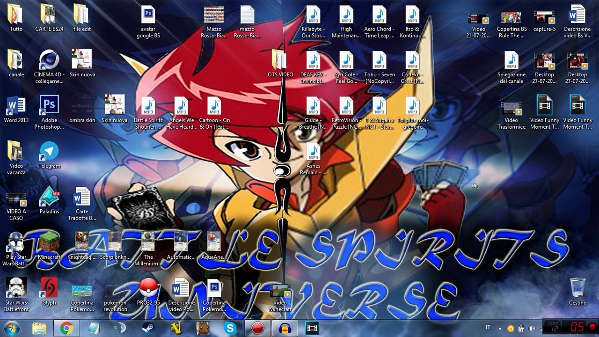Select the 'Cartoon - On & On' MP3
This screenshot has height=337, width=599.
(x=214, y=106)
